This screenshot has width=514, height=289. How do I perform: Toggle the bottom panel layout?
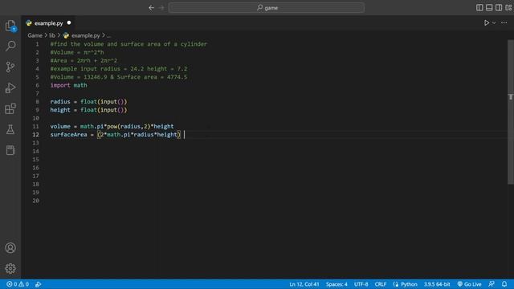pyautogui.click(x=489, y=7)
